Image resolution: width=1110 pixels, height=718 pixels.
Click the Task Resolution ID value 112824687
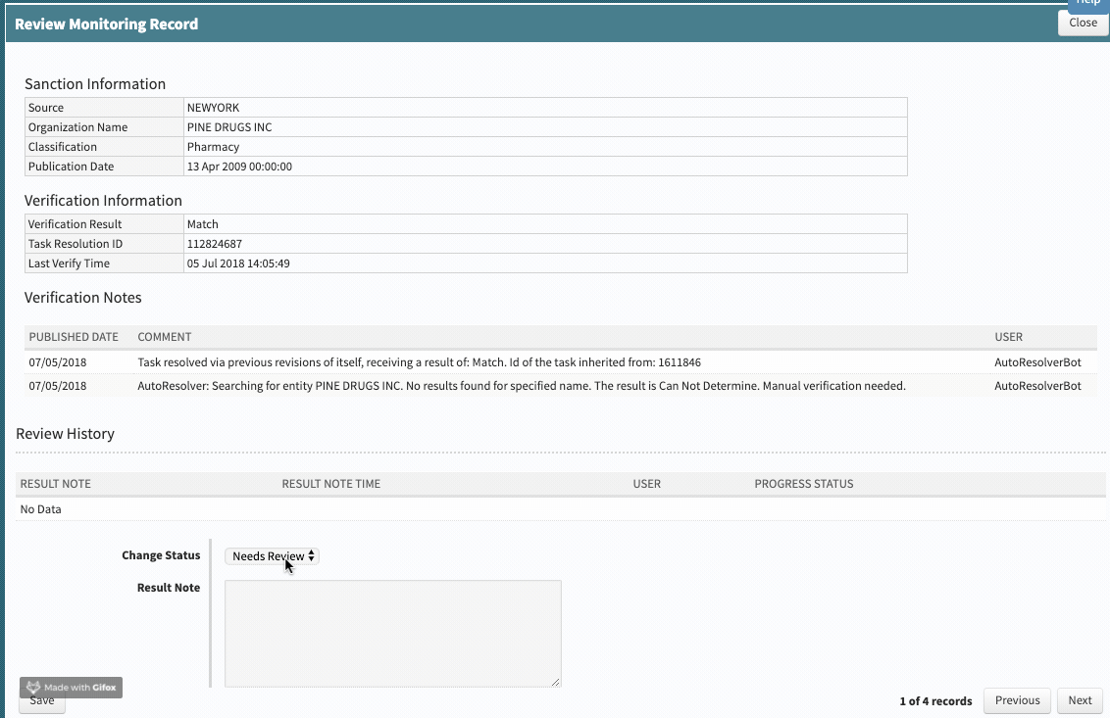(x=215, y=244)
